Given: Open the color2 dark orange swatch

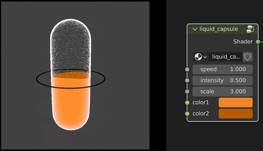Looking at the screenshot, I should pos(236,114).
